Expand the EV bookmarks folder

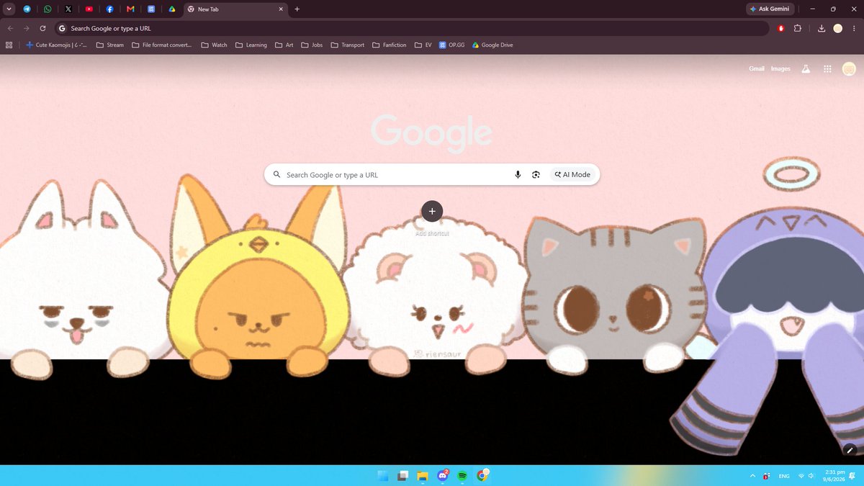coord(423,45)
